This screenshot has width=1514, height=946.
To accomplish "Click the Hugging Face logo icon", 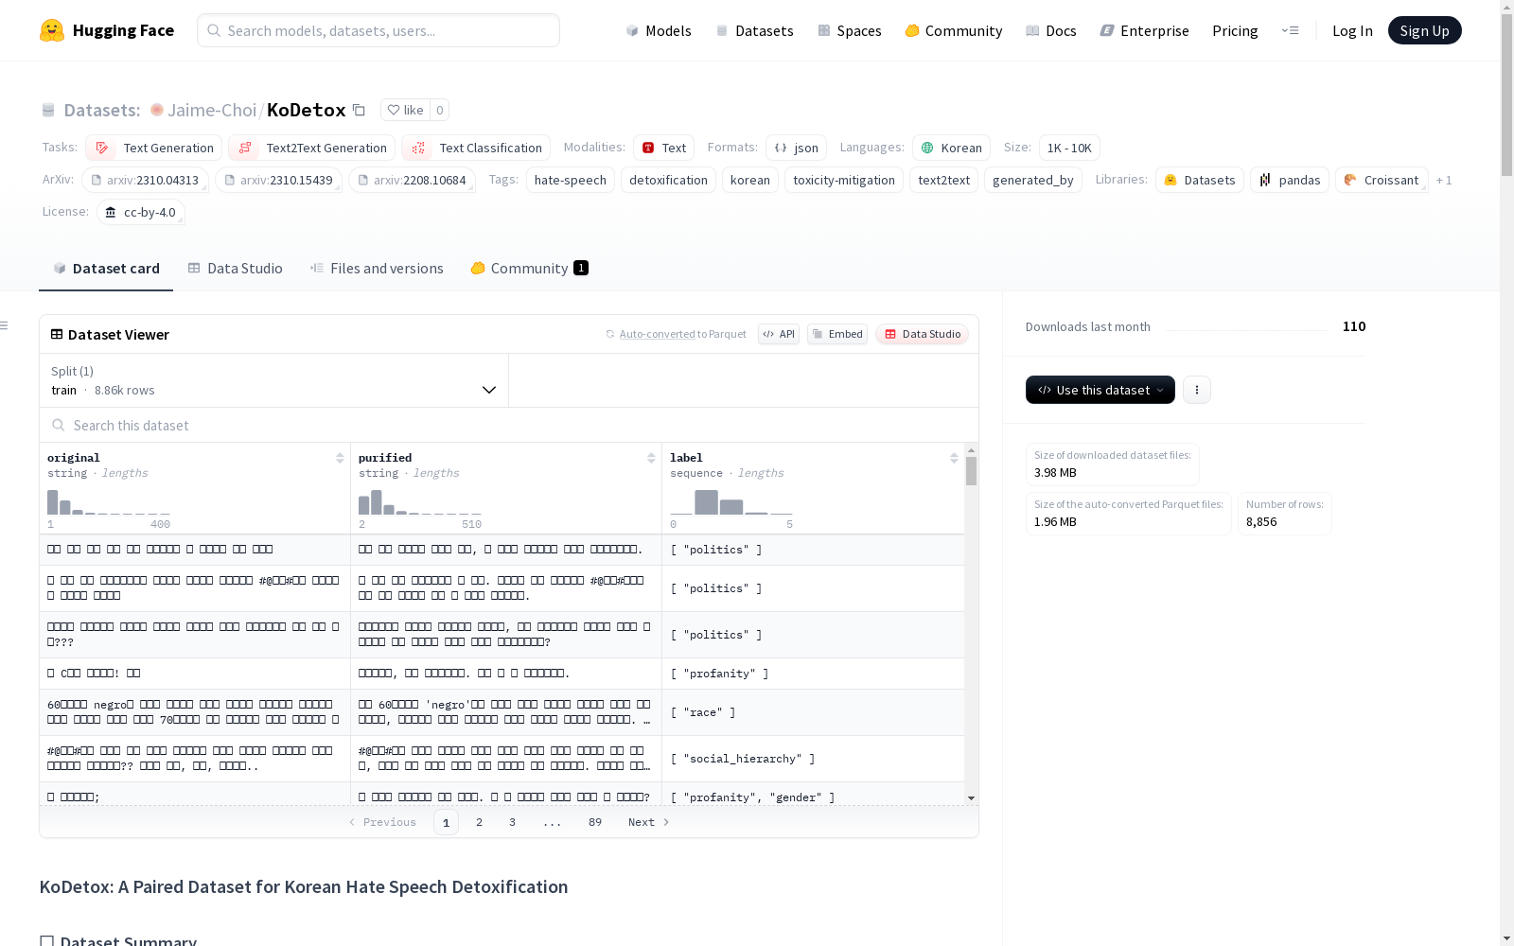I will coord(52,30).
